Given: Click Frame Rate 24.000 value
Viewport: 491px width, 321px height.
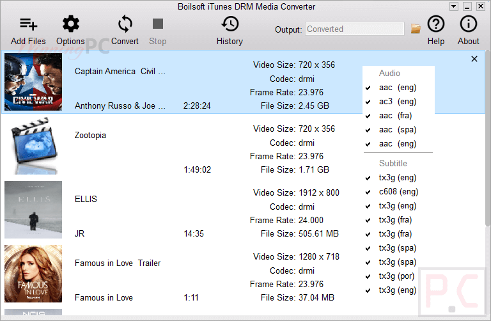Looking at the screenshot, I should pos(311,220).
